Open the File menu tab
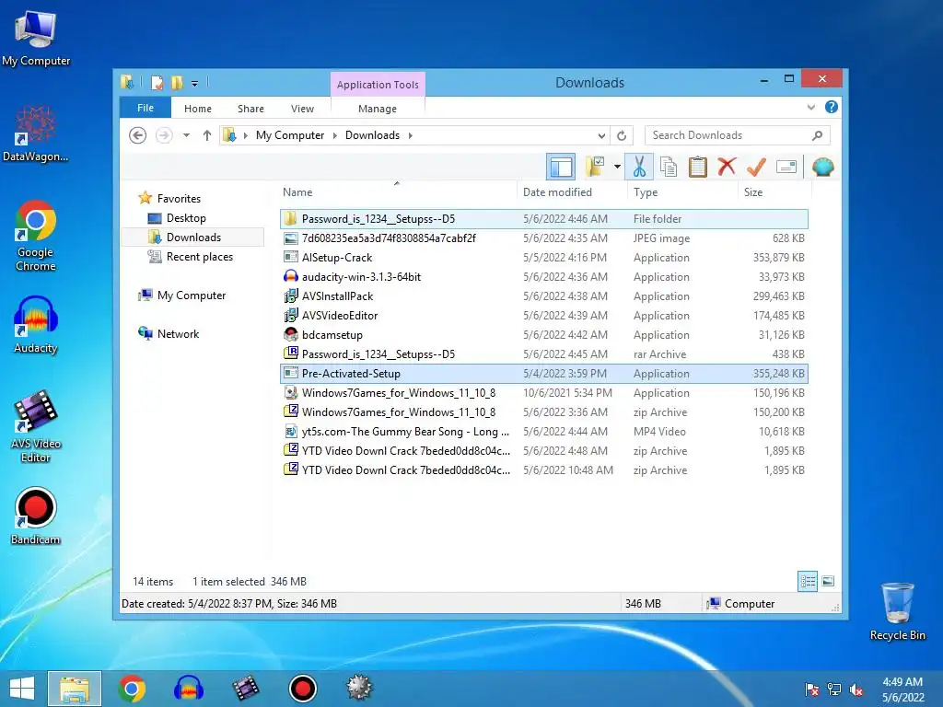Screen dimensions: 943x707 pos(146,108)
